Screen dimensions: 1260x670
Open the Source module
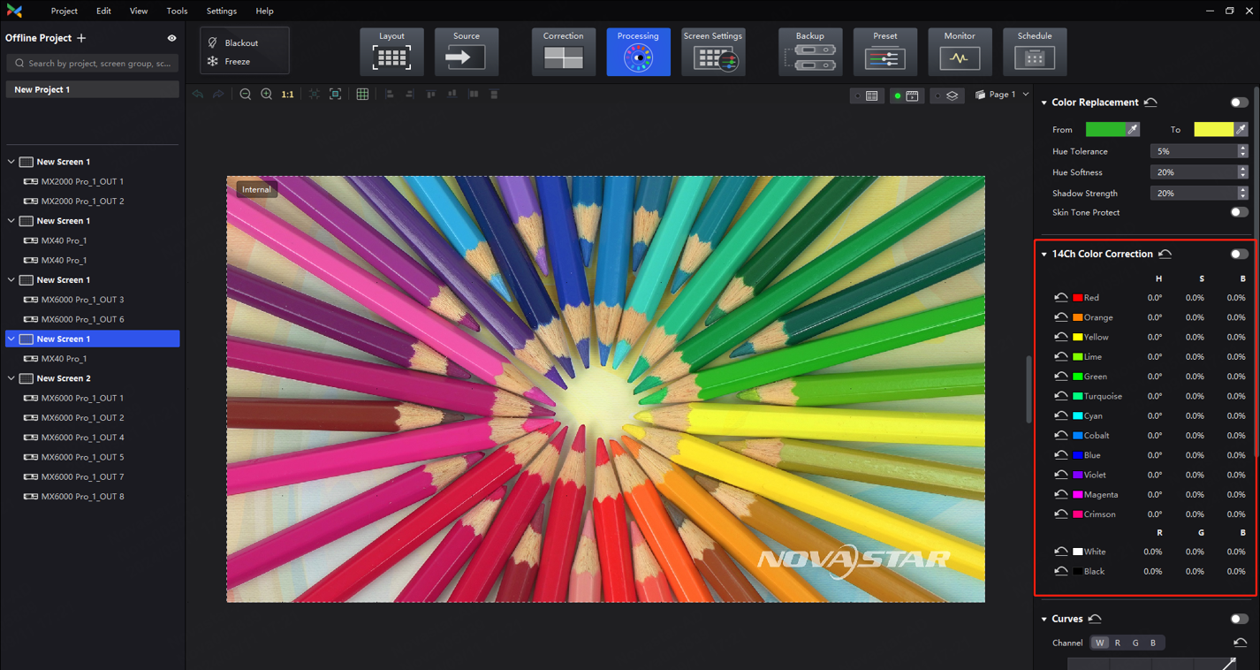(467, 51)
